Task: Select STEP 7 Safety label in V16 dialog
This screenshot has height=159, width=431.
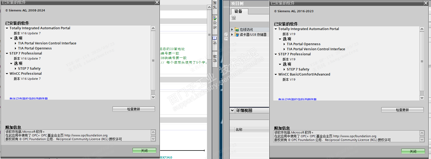Action: [29, 69]
